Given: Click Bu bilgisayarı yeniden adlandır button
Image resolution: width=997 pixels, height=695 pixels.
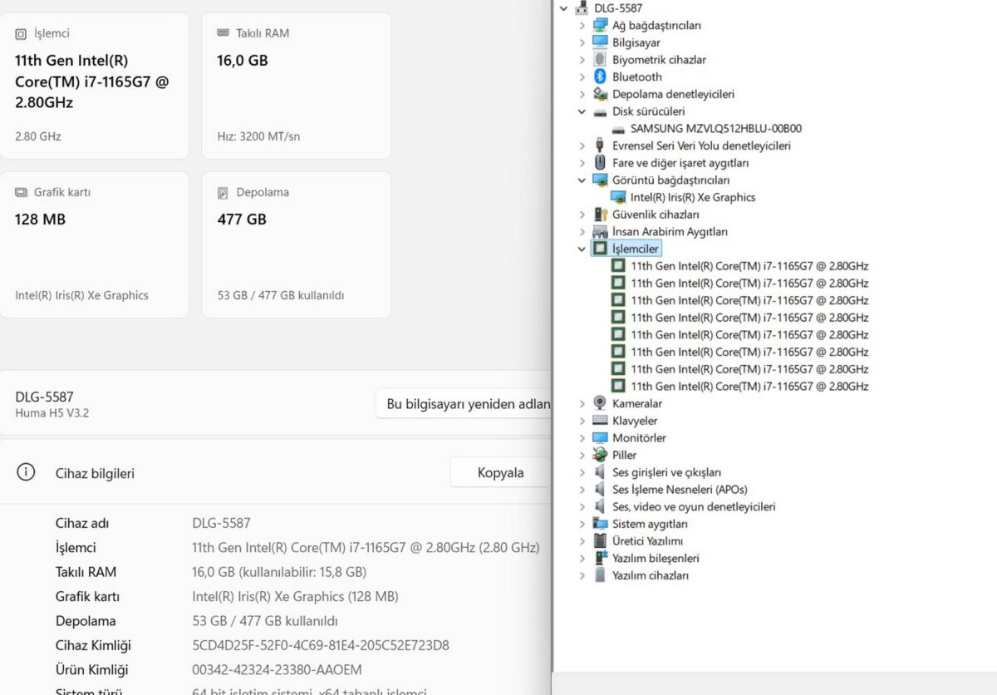Looking at the screenshot, I should click(x=464, y=404).
